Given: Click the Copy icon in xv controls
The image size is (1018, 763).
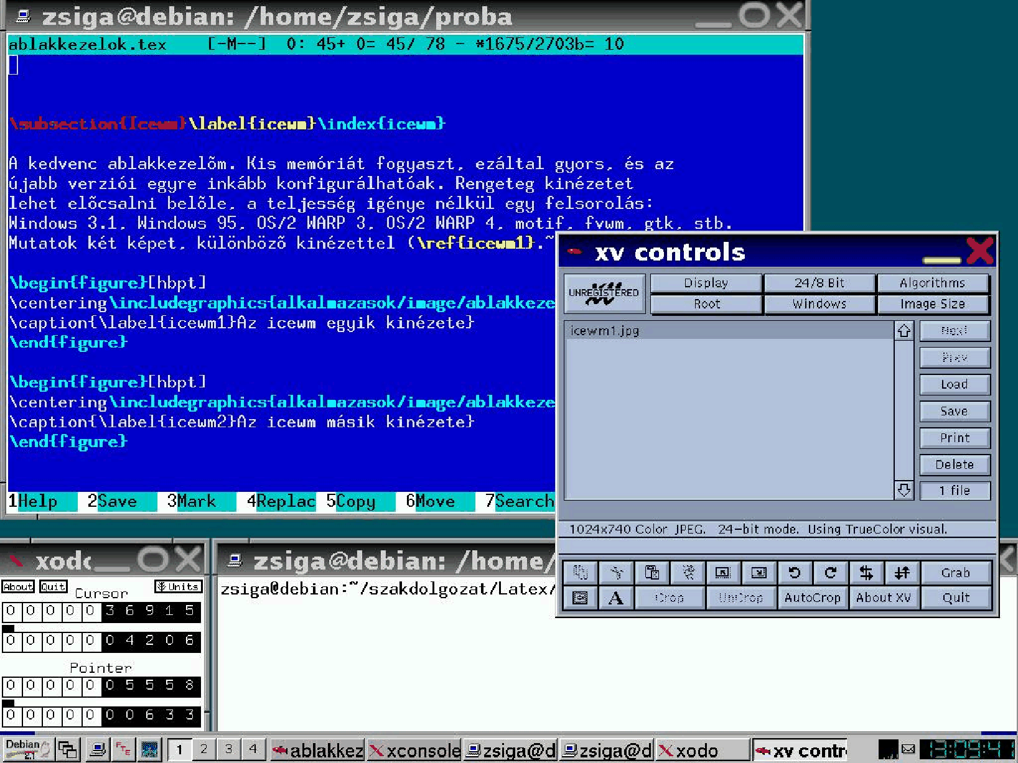Looking at the screenshot, I should pyautogui.click(x=580, y=572).
